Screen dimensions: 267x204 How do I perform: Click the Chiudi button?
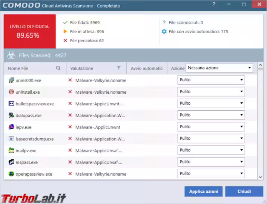tap(244, 192)
